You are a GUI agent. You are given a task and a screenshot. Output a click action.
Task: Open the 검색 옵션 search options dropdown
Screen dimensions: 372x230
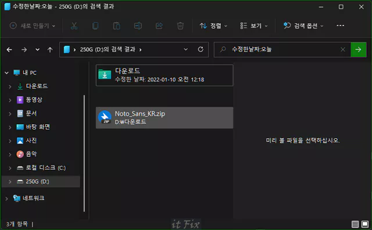click(x=303, y=26)
